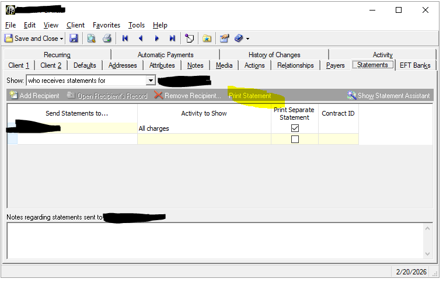Click the notes scrollbar up arrow
This screenshot has height=282, width=443.
[427, 228]
